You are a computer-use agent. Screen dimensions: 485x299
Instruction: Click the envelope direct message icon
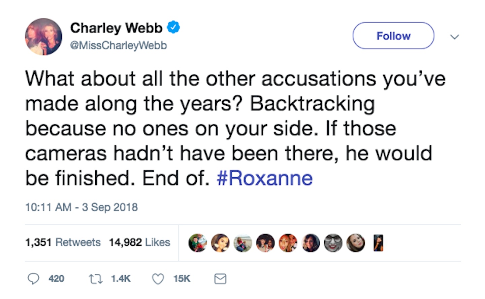(220, 279)
